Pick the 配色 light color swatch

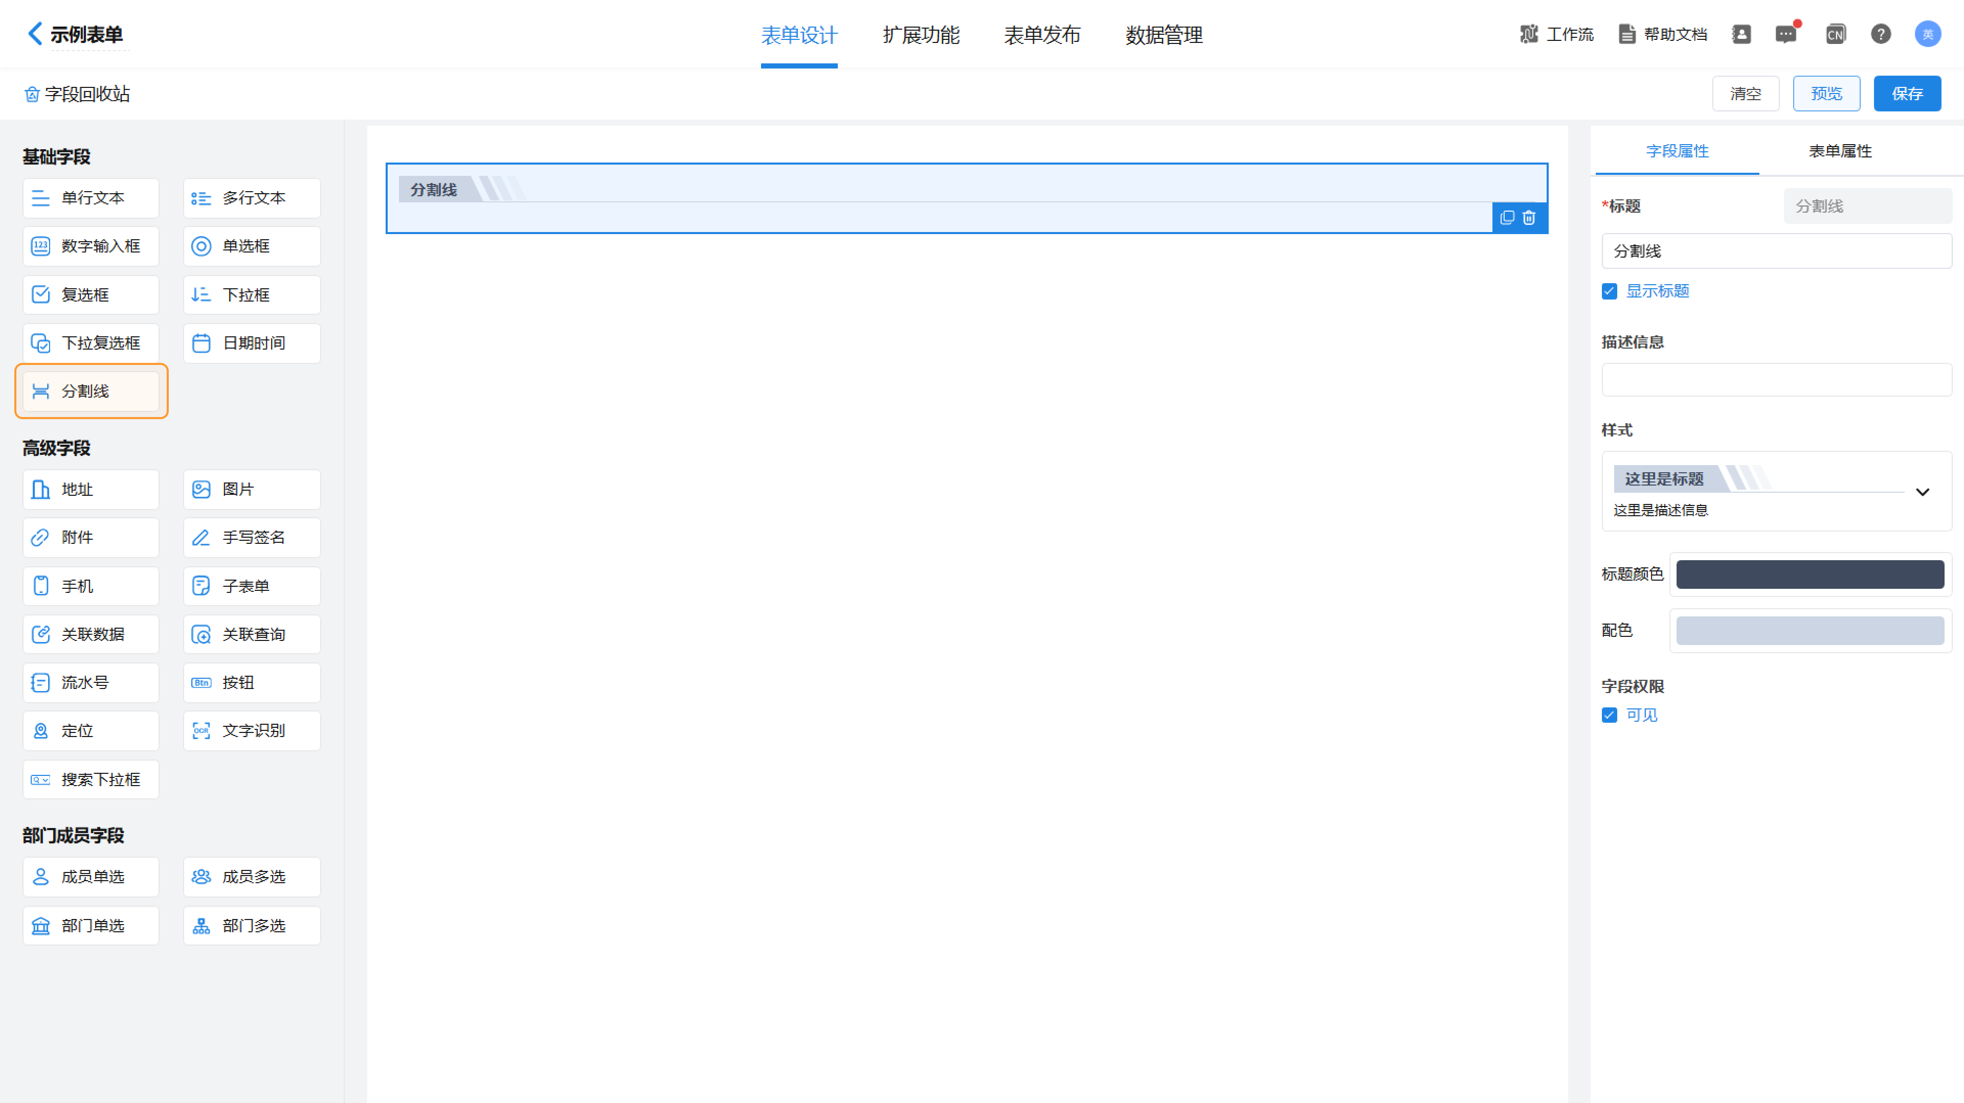[1810, 630]
